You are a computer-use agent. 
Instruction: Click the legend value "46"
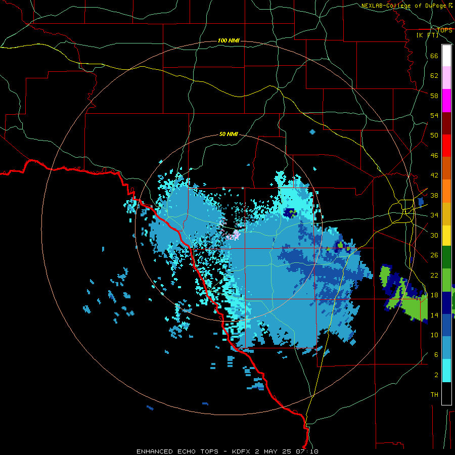[x=434, y=155]
